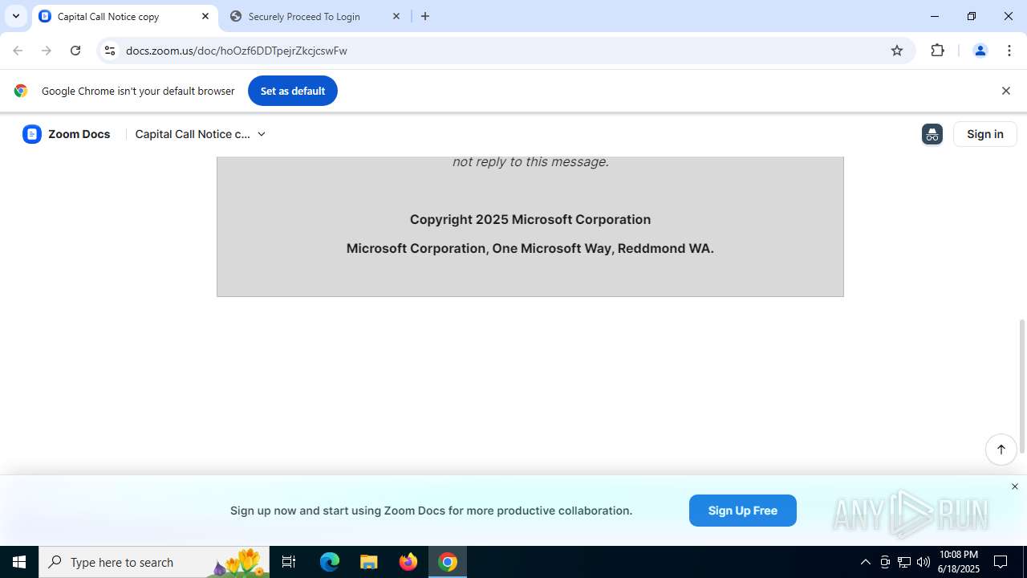This screenshot has width=1027, height=578.
Task: Open Task View in the taskbar
Action: [289, 562]
